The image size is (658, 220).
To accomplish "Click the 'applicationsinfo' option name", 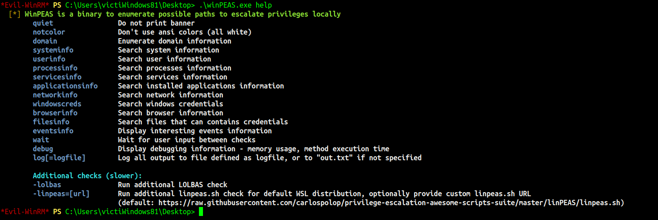I will [65, 86].
